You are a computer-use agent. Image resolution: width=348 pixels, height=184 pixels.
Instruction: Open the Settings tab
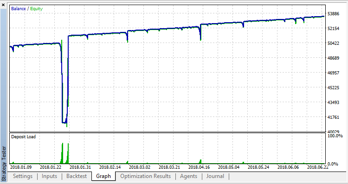[23, 176]
